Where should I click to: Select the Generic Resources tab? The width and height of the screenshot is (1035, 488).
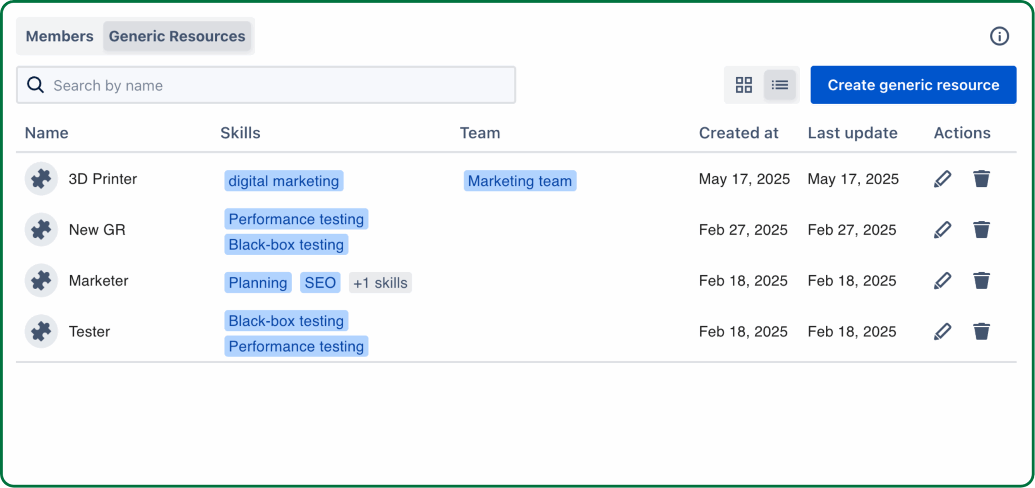click(x=177, y=36)
